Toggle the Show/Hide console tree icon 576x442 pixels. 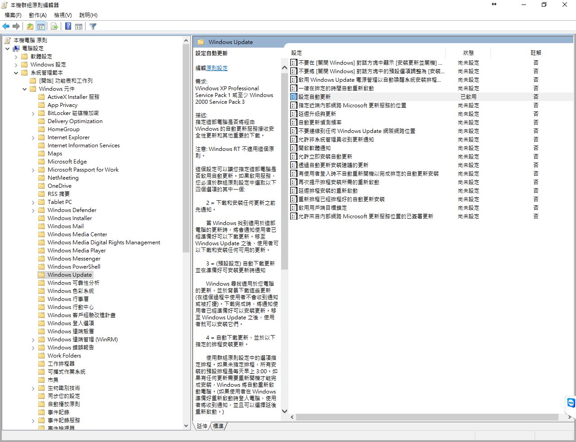tap(41, 27)
